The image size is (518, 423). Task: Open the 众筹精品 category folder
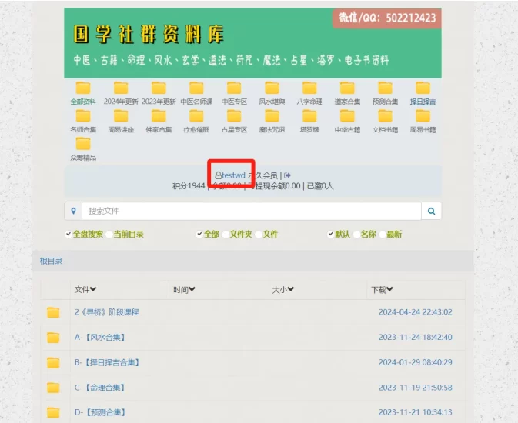click(x=82, y=145)
